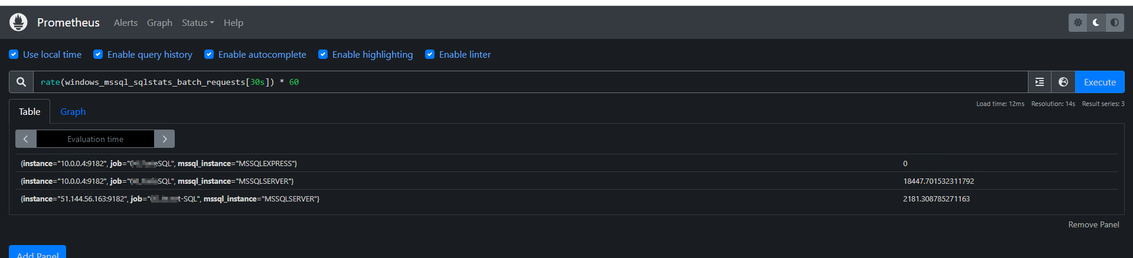
Task: Switch to the Graph tab in panel
Action: (x=73, y=112)
